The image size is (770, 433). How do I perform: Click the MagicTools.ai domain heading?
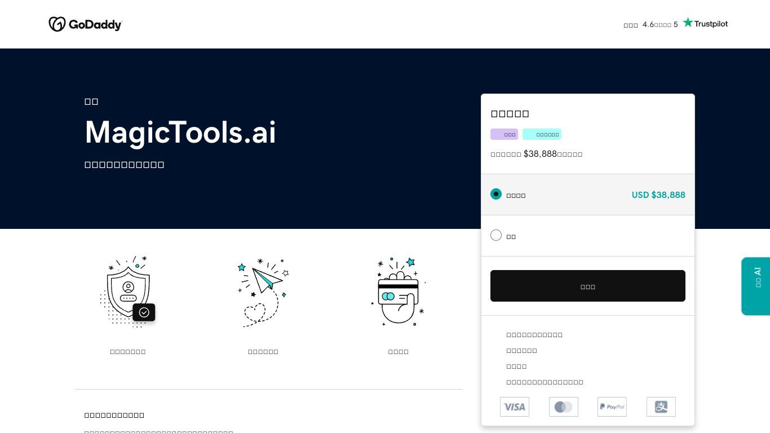pos(180,132)
